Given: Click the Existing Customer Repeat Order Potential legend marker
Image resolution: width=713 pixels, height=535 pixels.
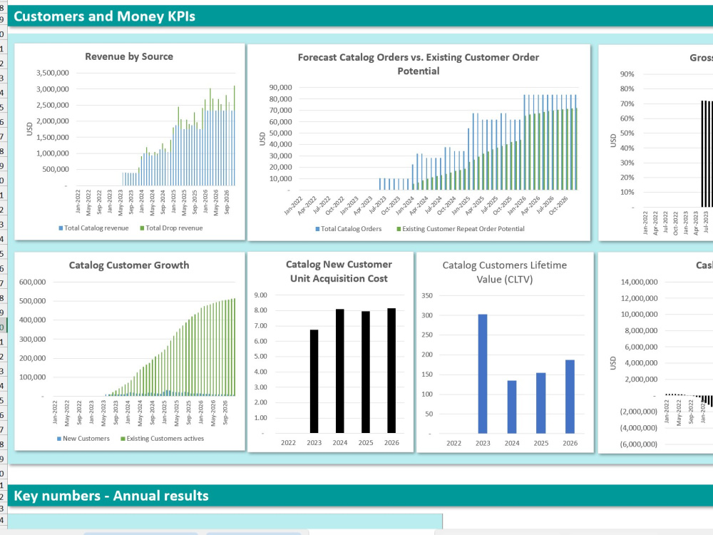Looking at the screenshot, I should click(397, 228).
